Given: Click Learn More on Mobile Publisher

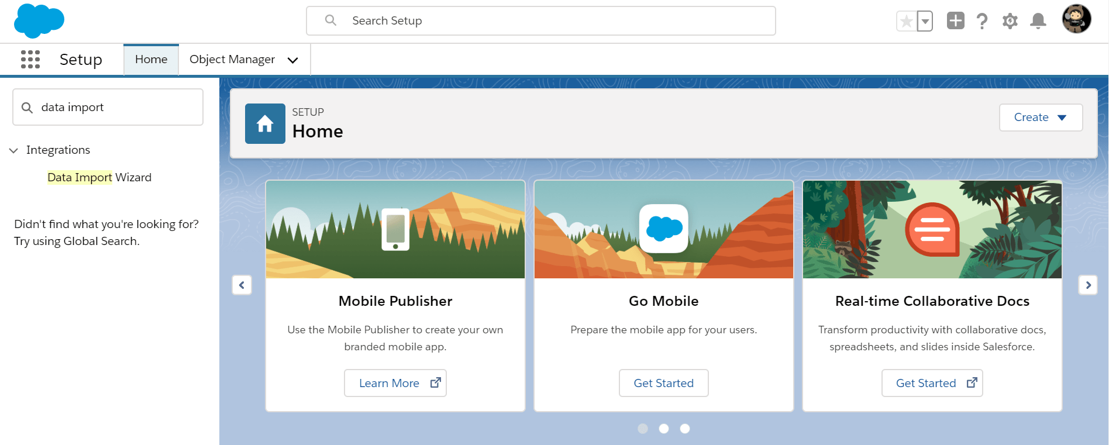Looking at the screenshot, I should point(395,383).
